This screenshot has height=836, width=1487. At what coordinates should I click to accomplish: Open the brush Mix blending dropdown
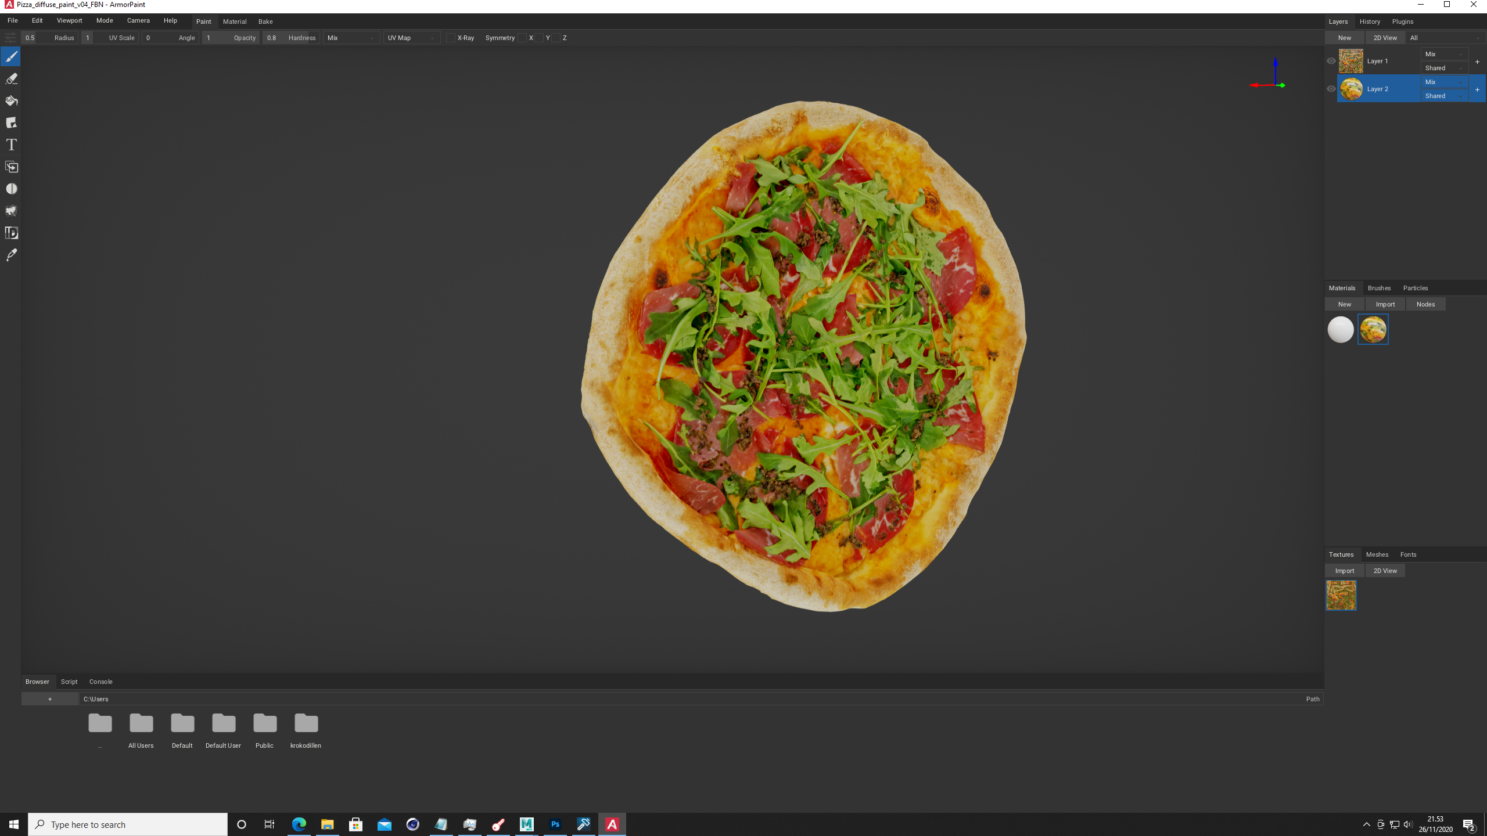[351, 38]
